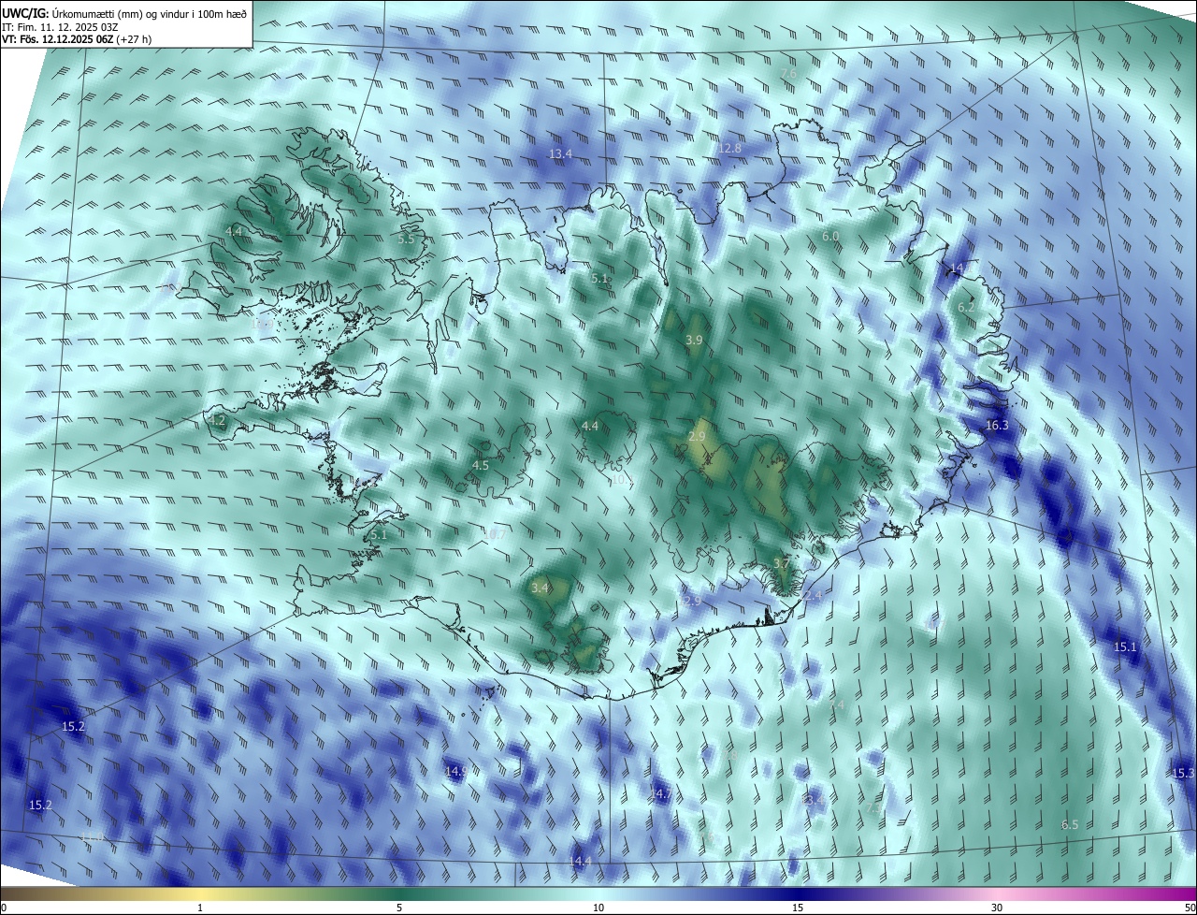
Task: Click the 11.0 value label on the map
Action: click(92, 836)
